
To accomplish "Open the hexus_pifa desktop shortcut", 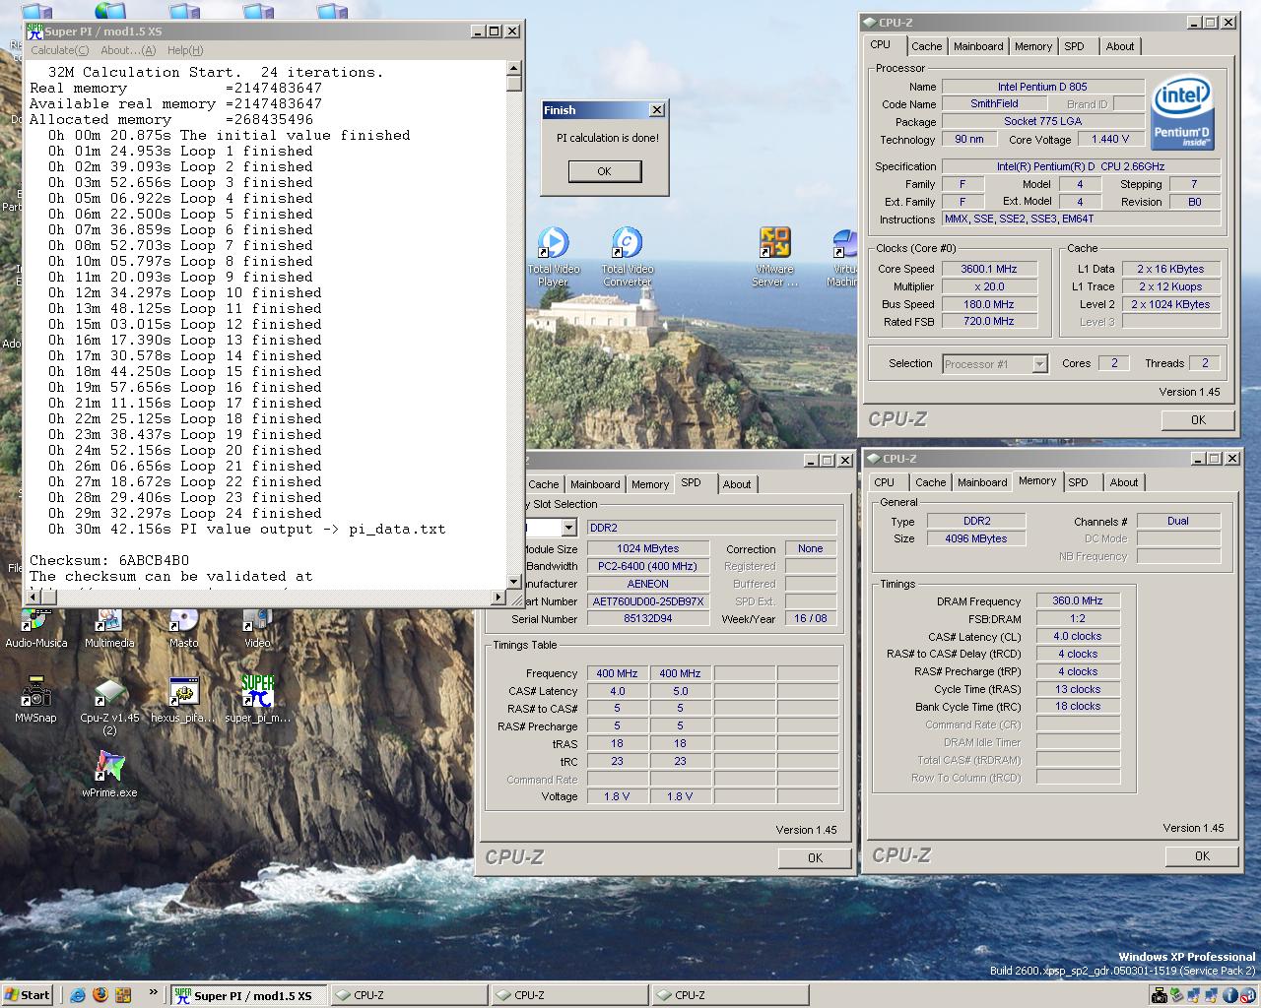I will click(x=183, y=701).
